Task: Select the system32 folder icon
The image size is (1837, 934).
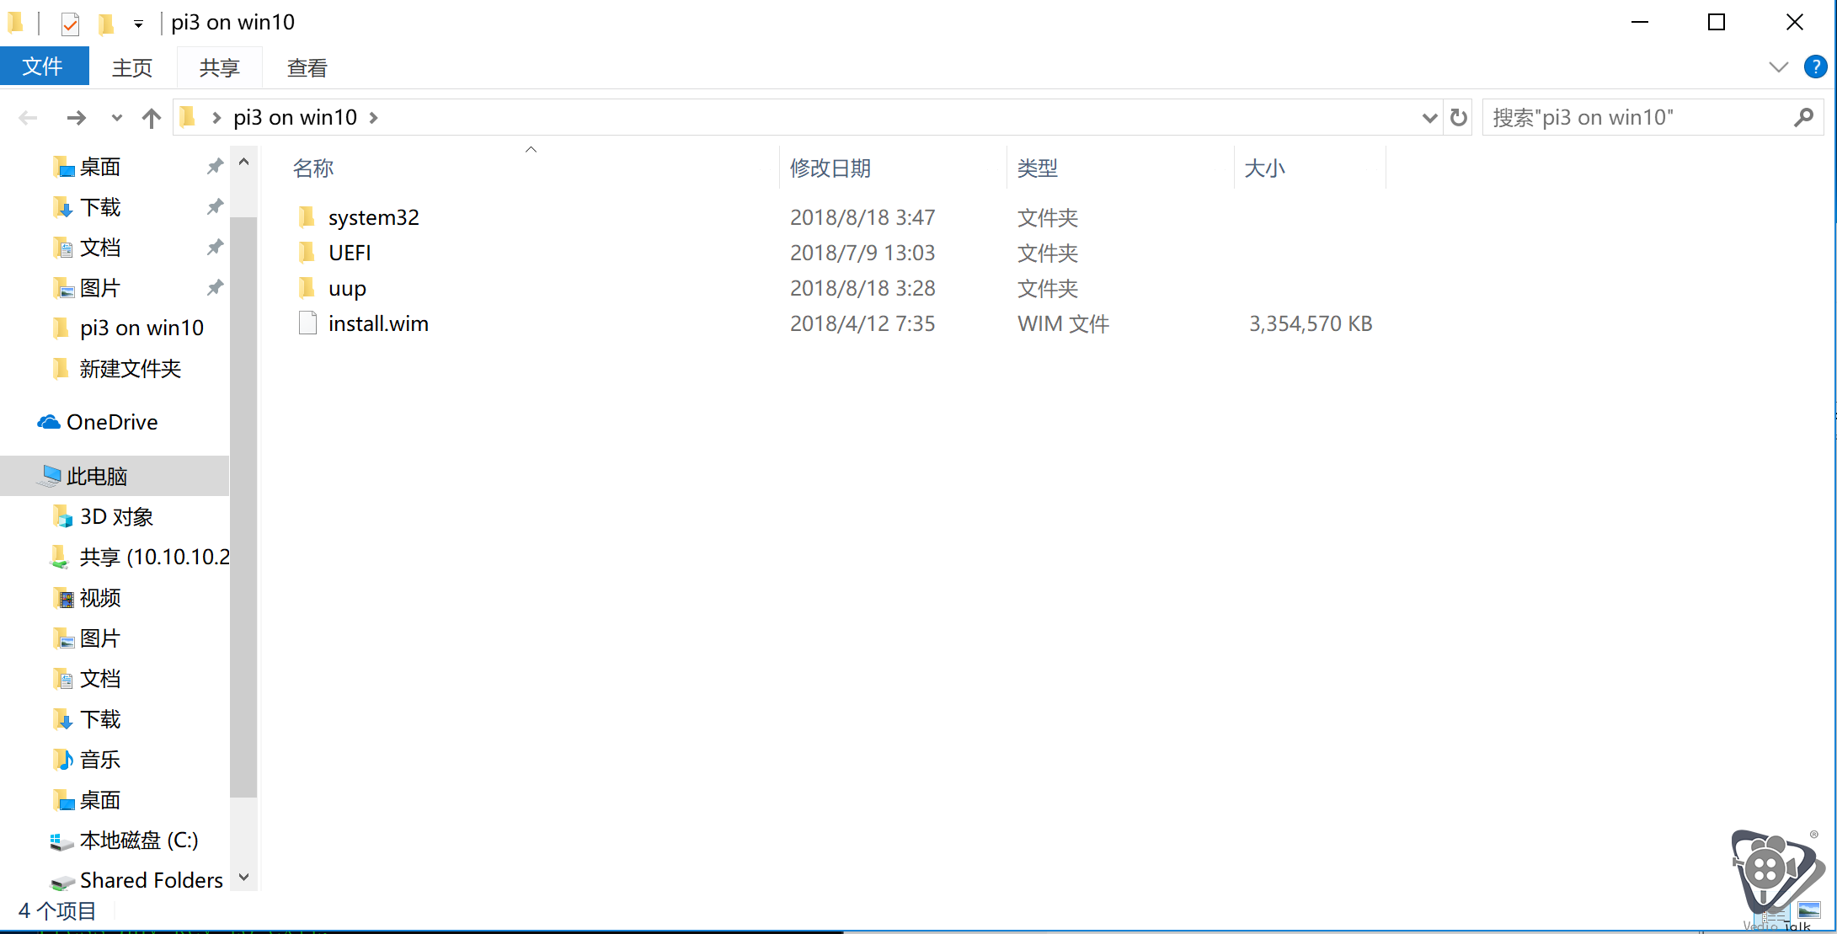Action: click(307, 217)
